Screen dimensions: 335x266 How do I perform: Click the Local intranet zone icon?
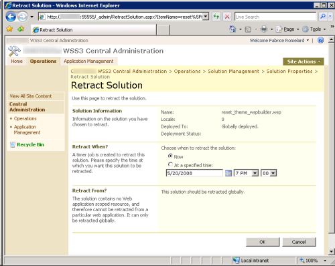click(x=236, y=260)
